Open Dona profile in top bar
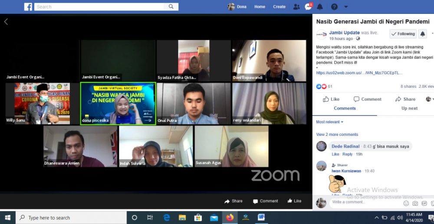Image resolution: width=434 pixels, height=224 pixels. pos(237,7)
